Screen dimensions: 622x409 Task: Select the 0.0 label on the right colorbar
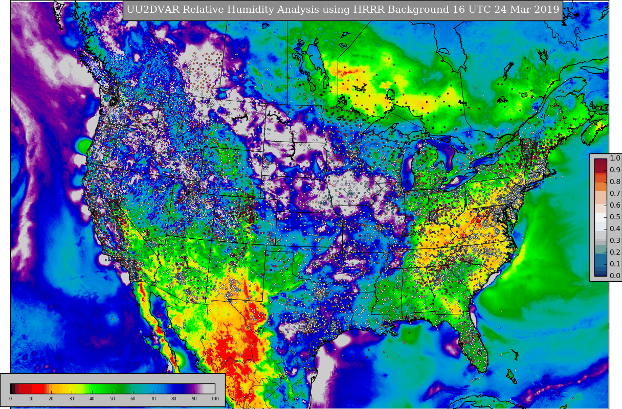click(615, 276)
